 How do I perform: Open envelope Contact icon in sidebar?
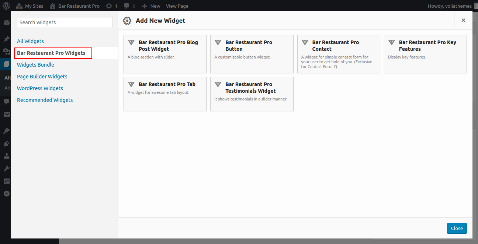tap(6, 114)
